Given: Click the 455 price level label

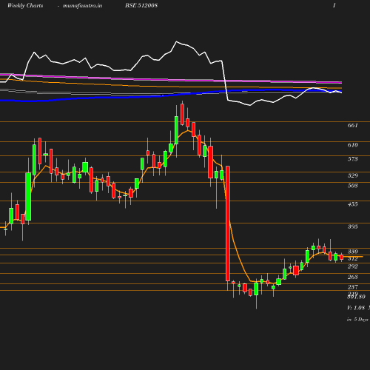Looking at the screenshot, I should (x=353, y=204).
